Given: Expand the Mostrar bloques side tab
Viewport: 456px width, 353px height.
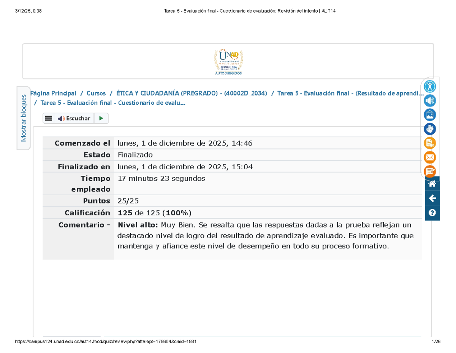Looking at the screenshot, I should (x=24, y=118).
